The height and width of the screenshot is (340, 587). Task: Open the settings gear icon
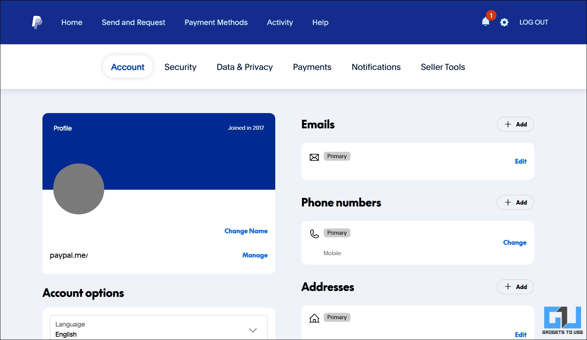coord(504,22)
